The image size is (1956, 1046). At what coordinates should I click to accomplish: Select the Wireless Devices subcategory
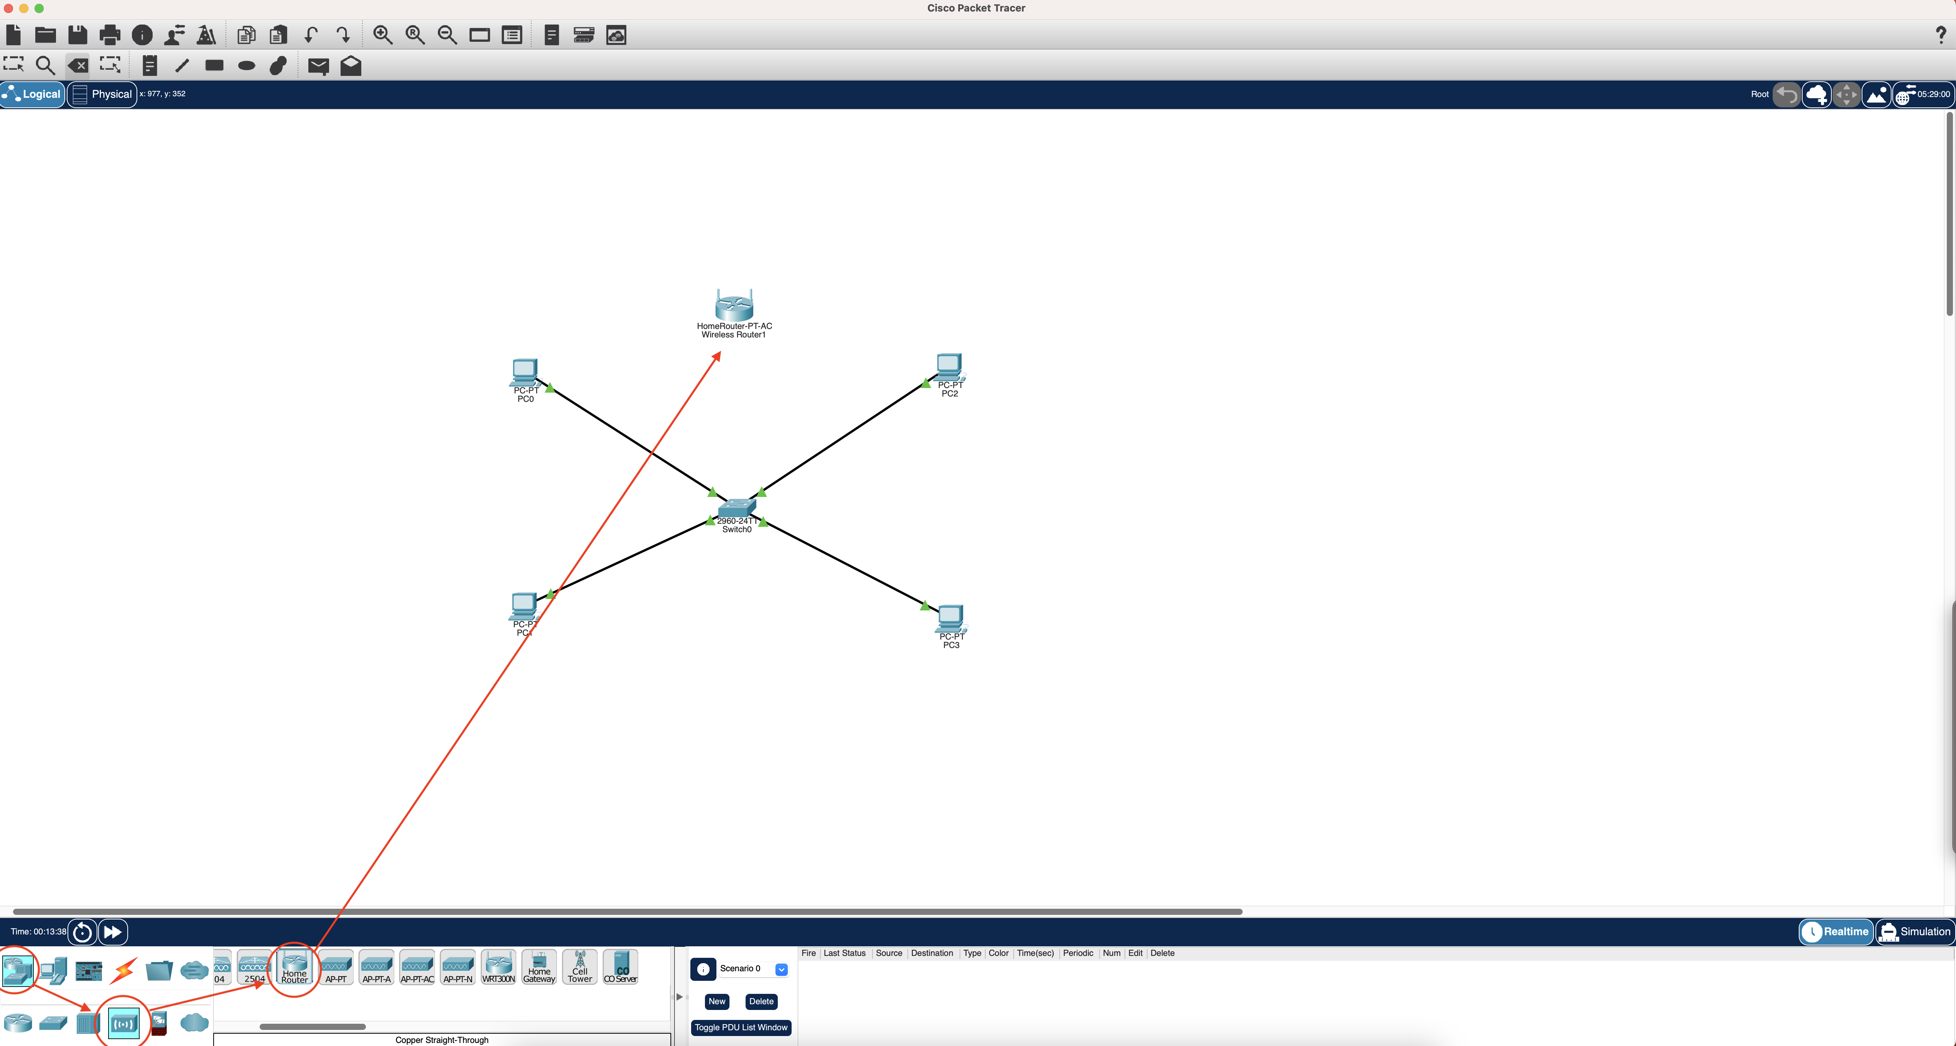[x=124, y=1023]
